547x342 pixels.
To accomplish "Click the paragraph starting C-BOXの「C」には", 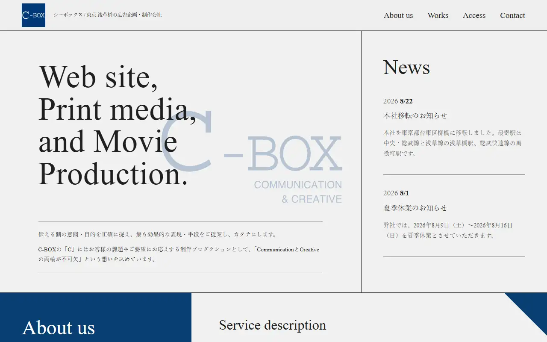I will 179,254.
